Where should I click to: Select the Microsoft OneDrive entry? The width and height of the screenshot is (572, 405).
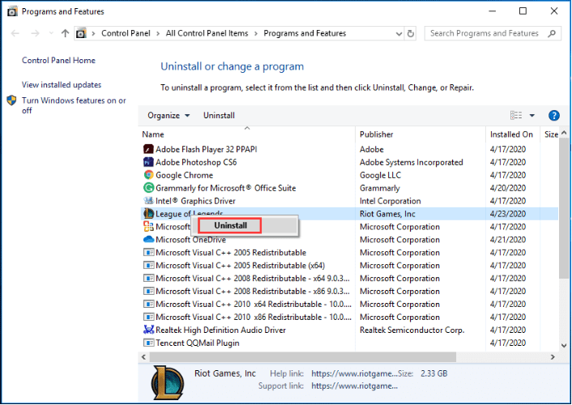tap(190, 239)
